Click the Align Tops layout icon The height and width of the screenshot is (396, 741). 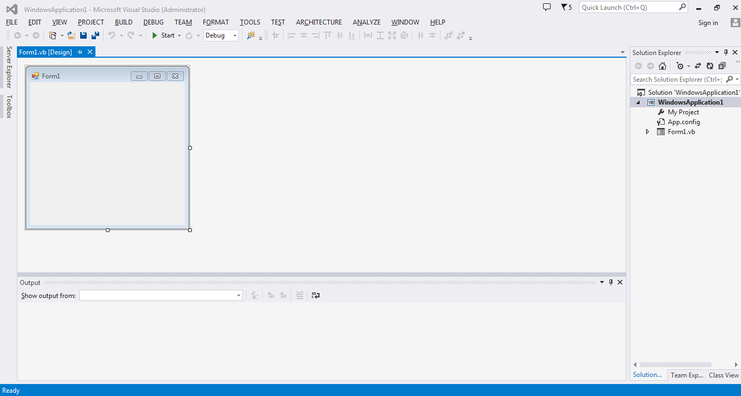click(328, 35)
